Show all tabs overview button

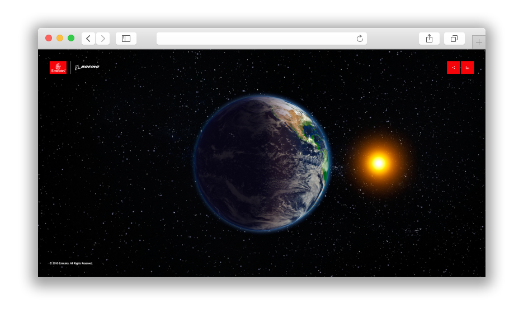pyautogui.click(x=454, y=39)
